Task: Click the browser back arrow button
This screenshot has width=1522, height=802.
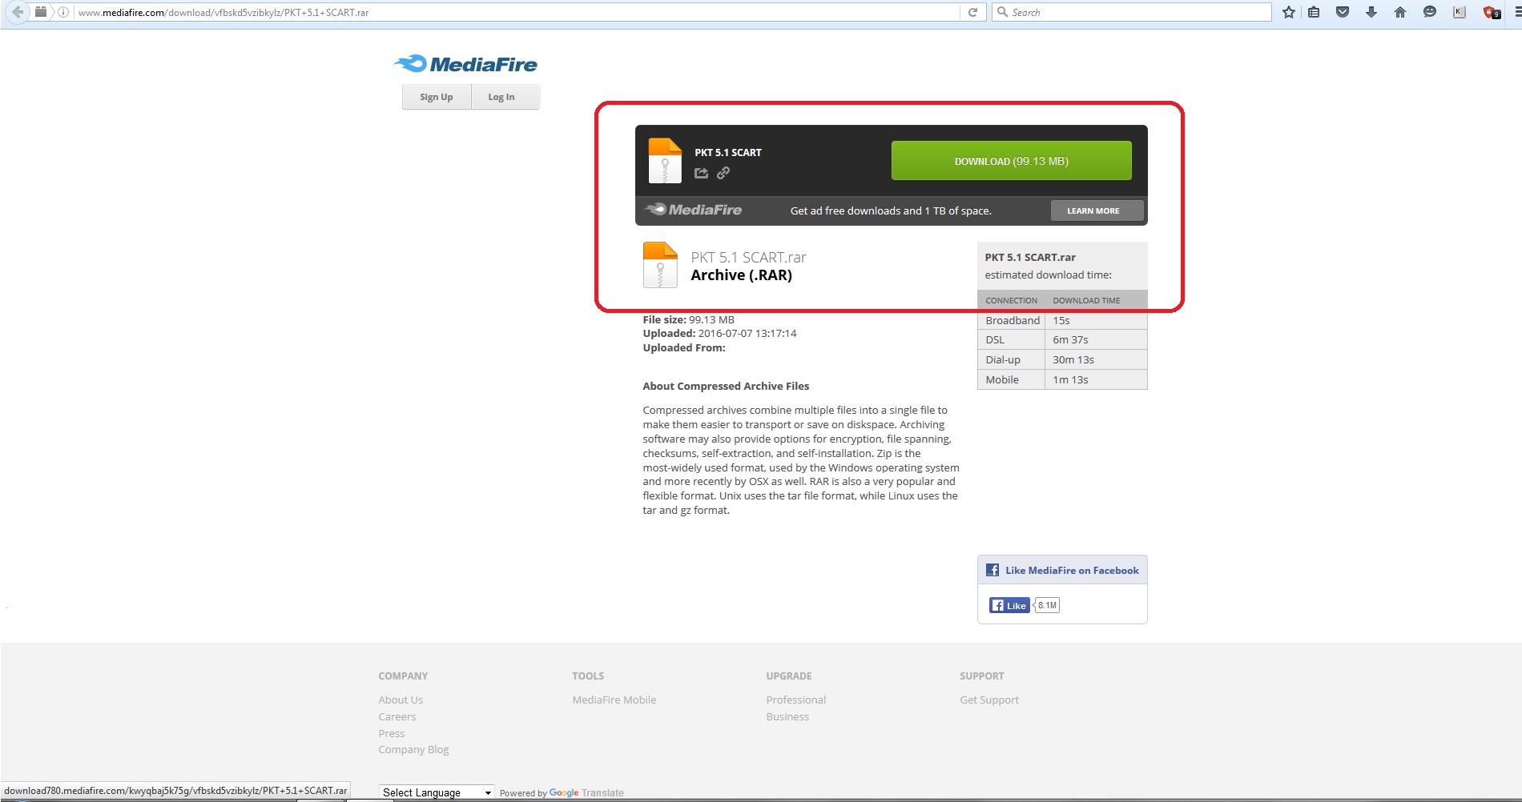Action: point(17,12)
